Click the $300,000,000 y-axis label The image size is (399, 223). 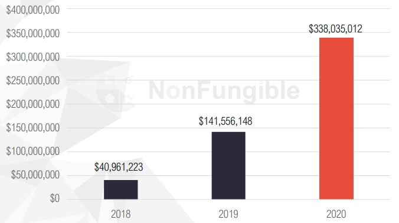[x=32, y=57]
